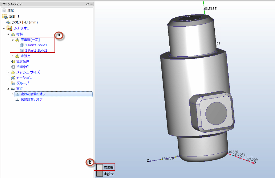Image resolution: width=275 pixels, height=178 pixels.
Task: Click the 炭素鋼 legend color swatch
Action: 100,167
